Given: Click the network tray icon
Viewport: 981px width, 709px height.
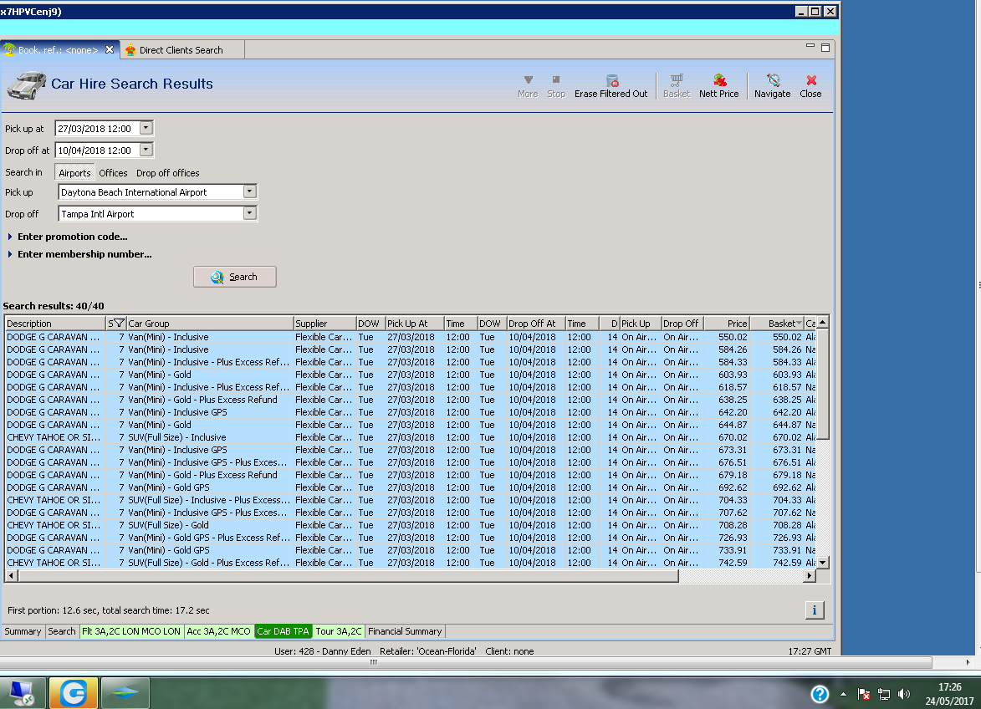Looking at the screenshot, I should pyautogui.click(x=883, y=694).
